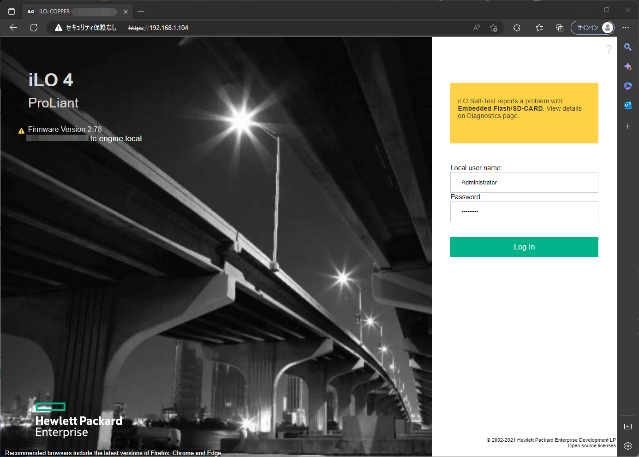Open the sidebar settings gear icon
639x457 pixels.
[x=628, y=446]
